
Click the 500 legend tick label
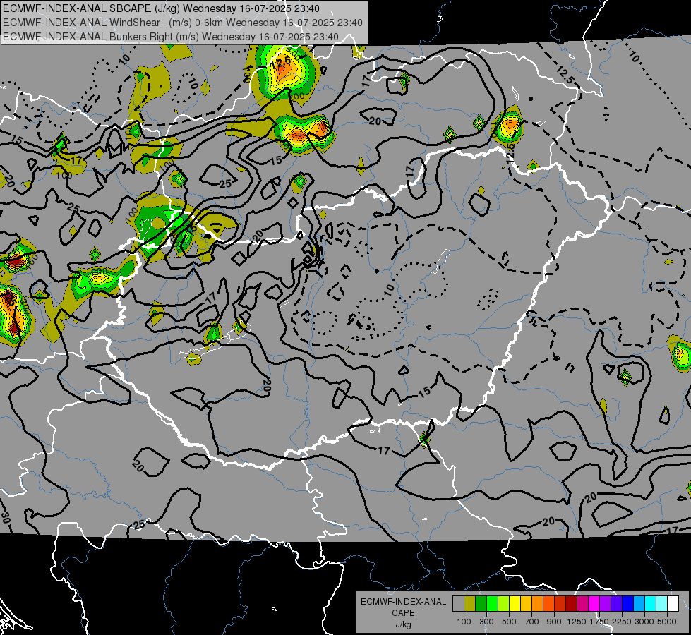click(509, 622)
